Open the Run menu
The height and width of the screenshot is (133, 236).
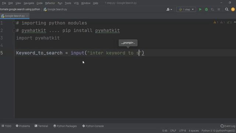60,3
